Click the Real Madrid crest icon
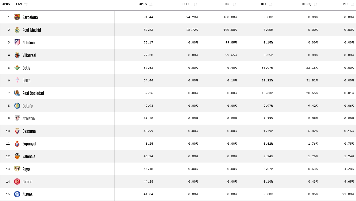 coord(17,30)
